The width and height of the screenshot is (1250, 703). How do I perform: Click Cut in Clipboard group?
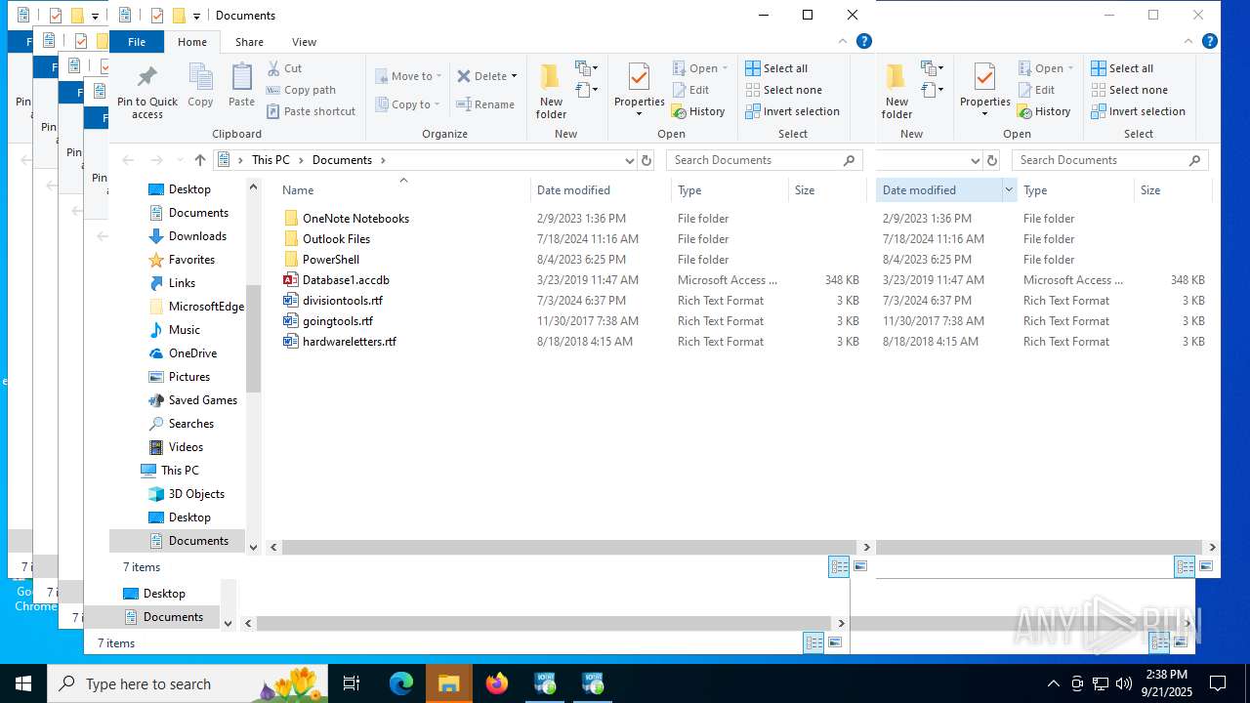coord(284,68)
